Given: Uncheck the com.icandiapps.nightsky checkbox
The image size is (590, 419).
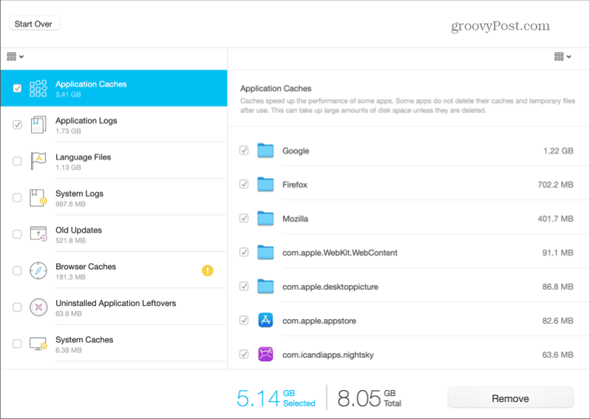Looking at the screenshot, I should [244, 354].
